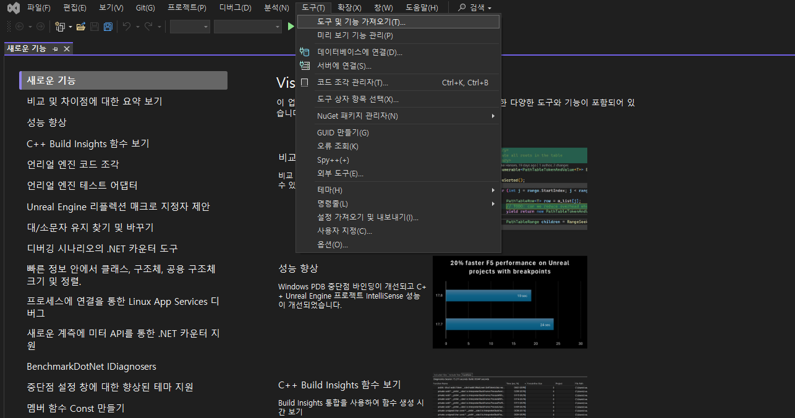The image size is (795, 418).
Task: Choose 데이터베이스에 연결(D)... menu entry
Action: [x=397, y=52]
